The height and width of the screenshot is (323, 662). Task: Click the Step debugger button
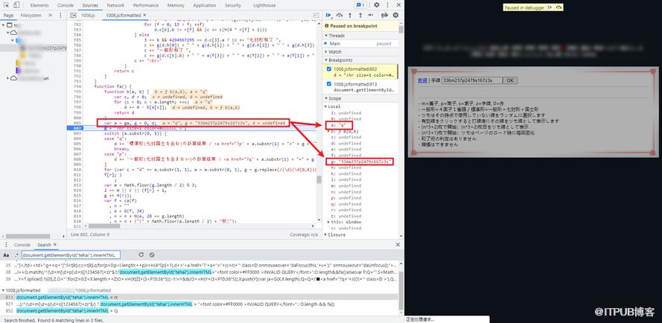tap(371, 15)
